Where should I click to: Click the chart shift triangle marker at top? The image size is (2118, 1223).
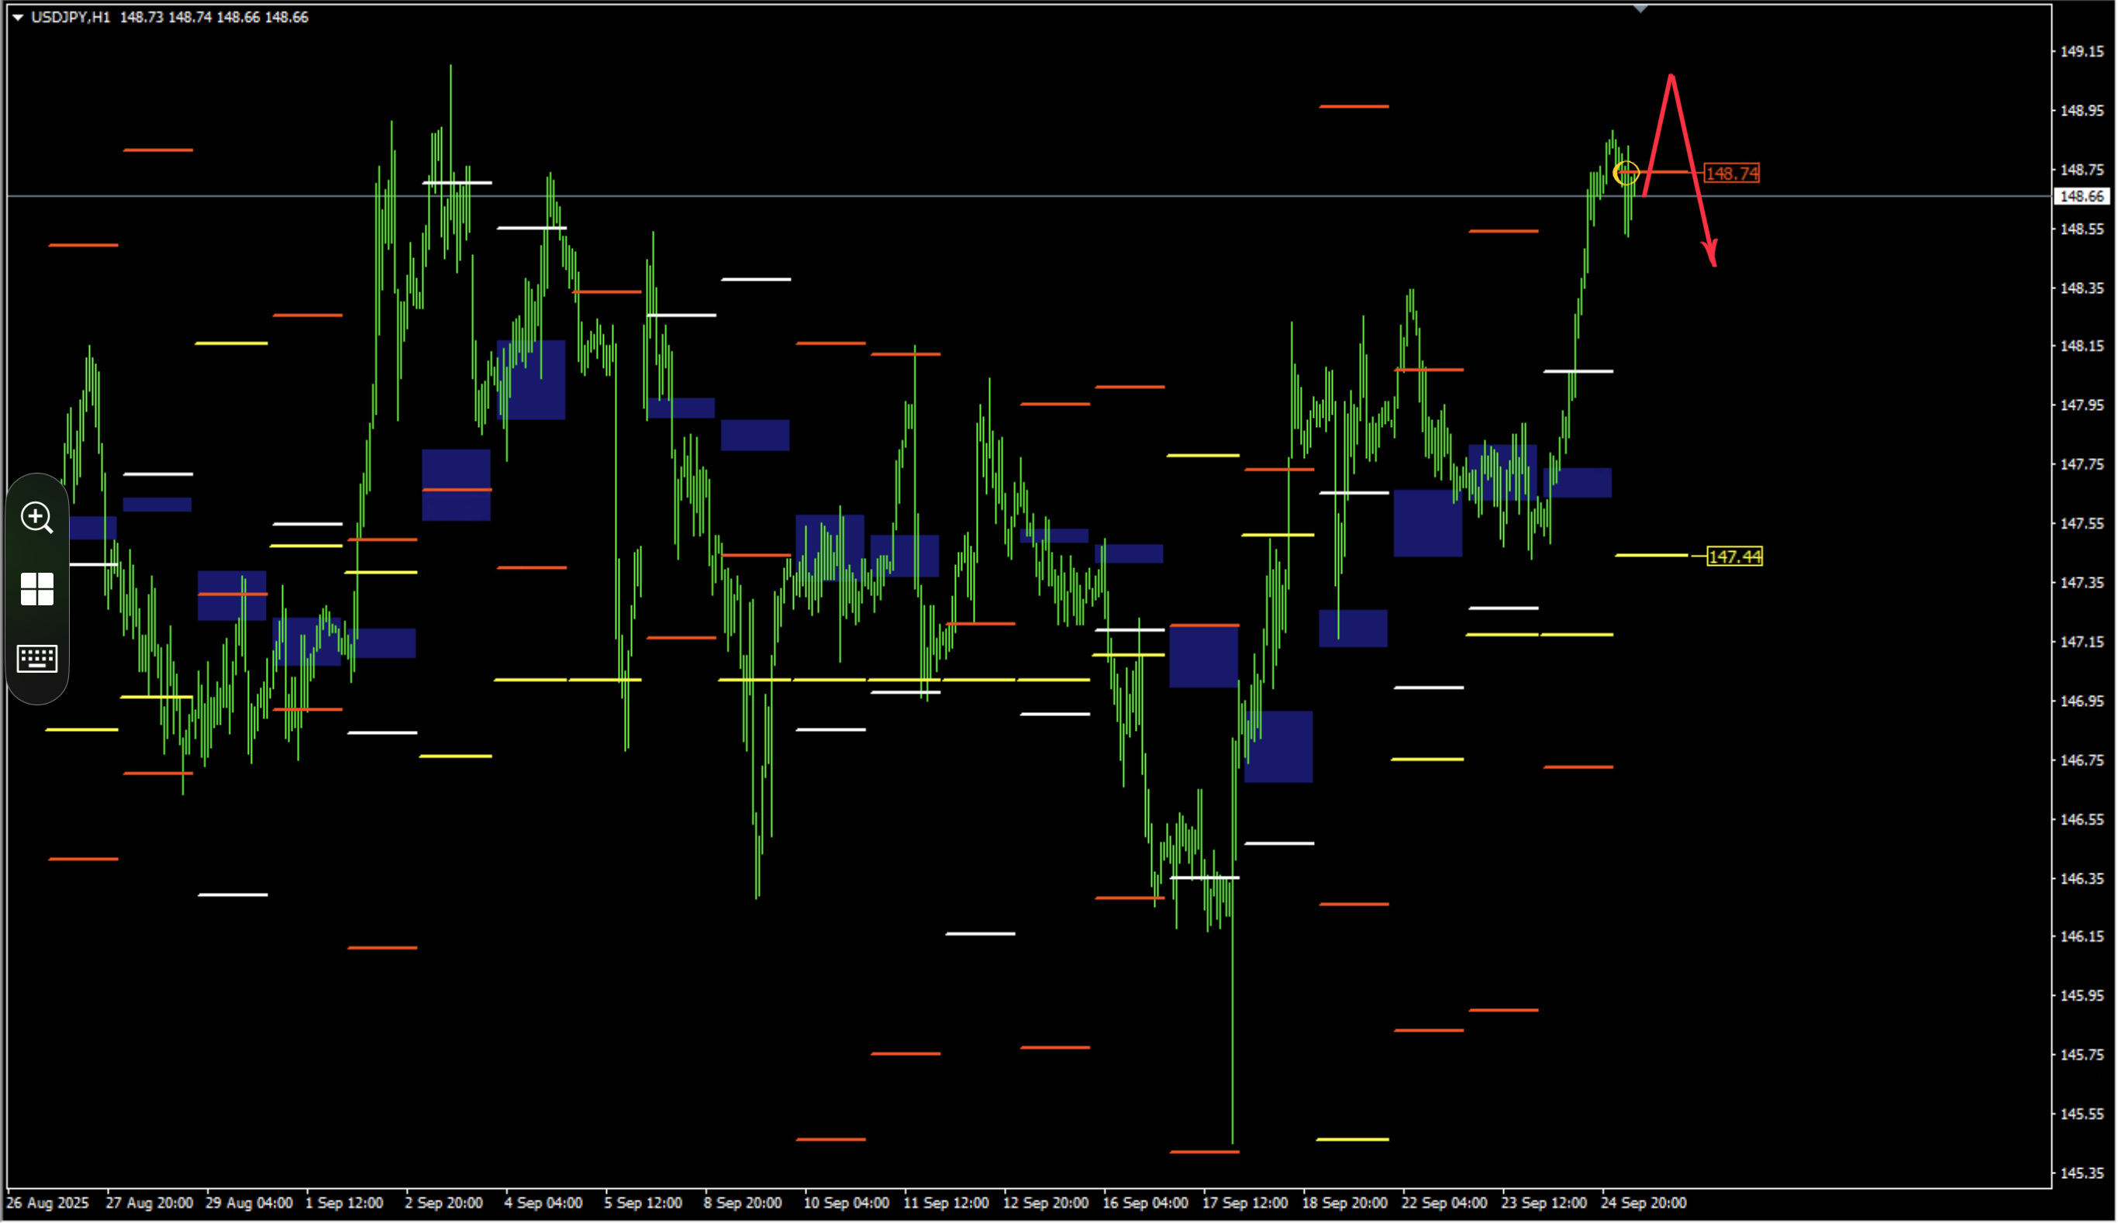click(x=1640, y=9)
